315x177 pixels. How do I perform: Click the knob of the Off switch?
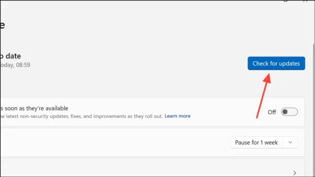click(x=285, y=112)
